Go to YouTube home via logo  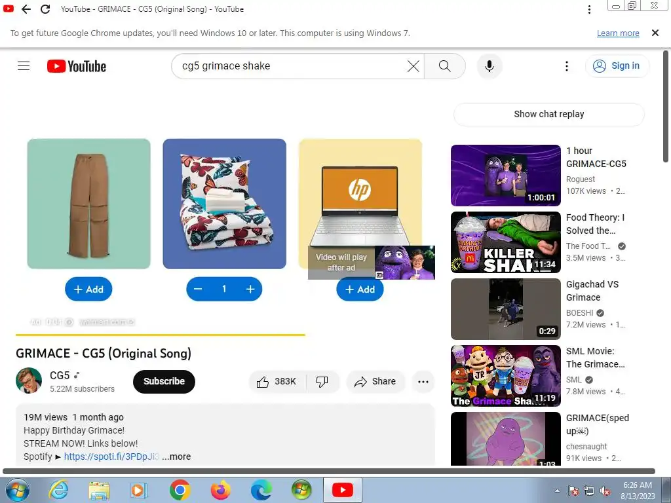click(77, 66)
